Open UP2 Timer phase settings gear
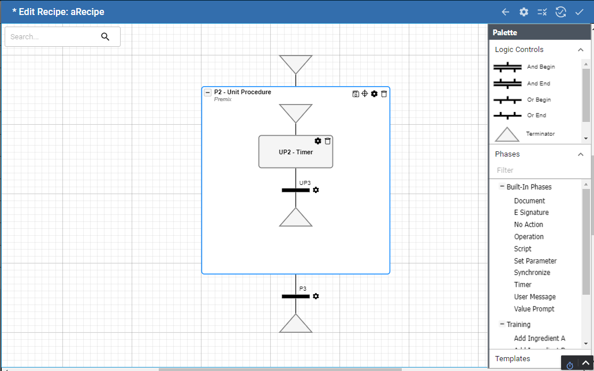594x371 pixels. 317,141
